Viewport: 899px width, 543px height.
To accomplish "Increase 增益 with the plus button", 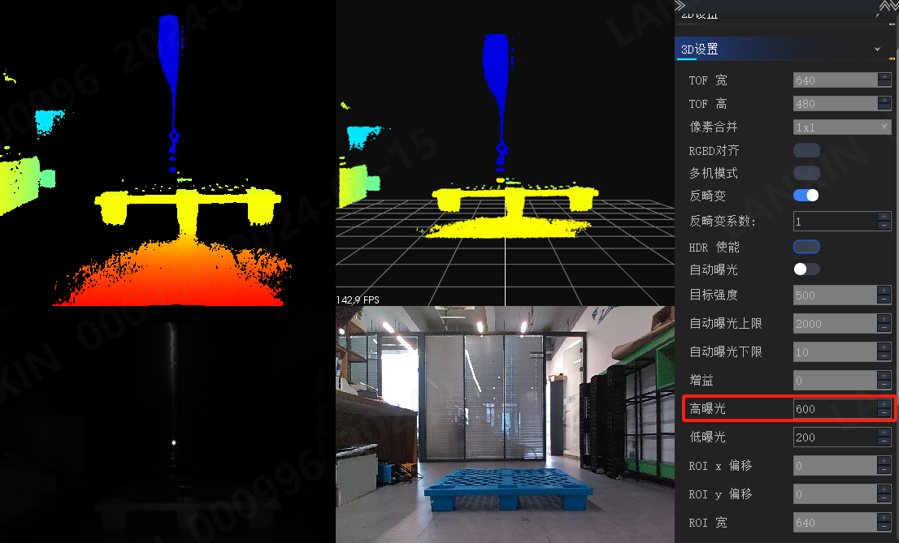I will click(x=884, y=376).
